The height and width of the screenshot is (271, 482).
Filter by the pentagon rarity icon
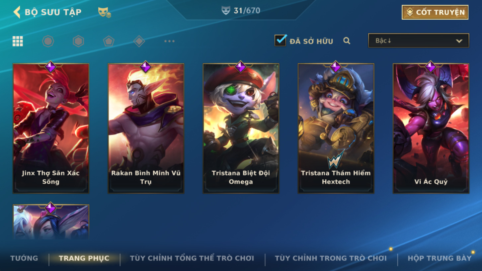(x=109, y=41)
